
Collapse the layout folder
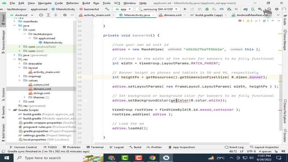(20, 68)
